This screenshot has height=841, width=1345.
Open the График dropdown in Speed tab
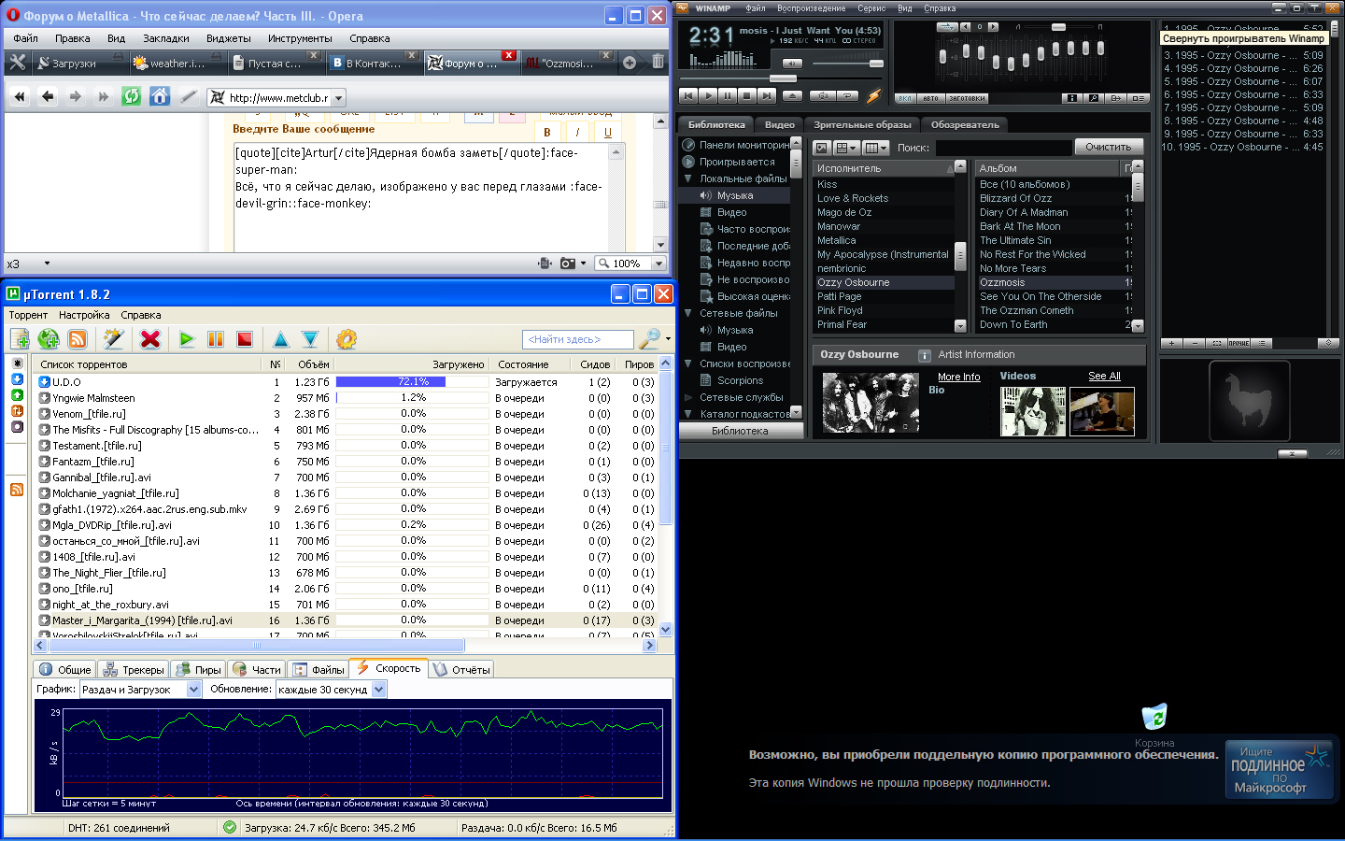click(x=193, y=690)
